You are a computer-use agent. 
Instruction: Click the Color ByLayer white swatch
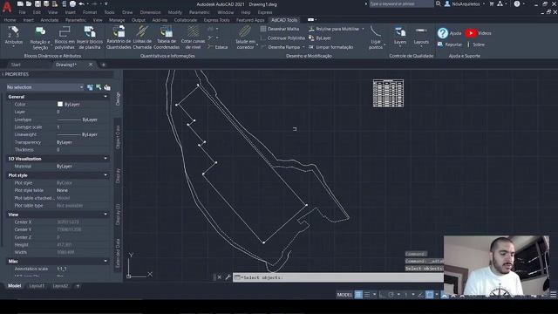click(x=60, y=105)
